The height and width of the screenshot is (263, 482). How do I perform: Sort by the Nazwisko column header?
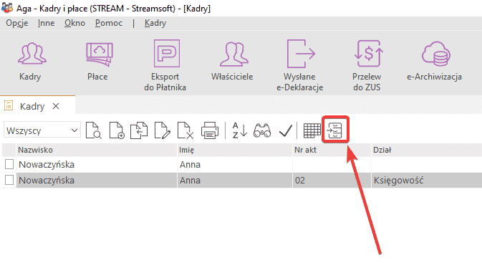point(96,150)
